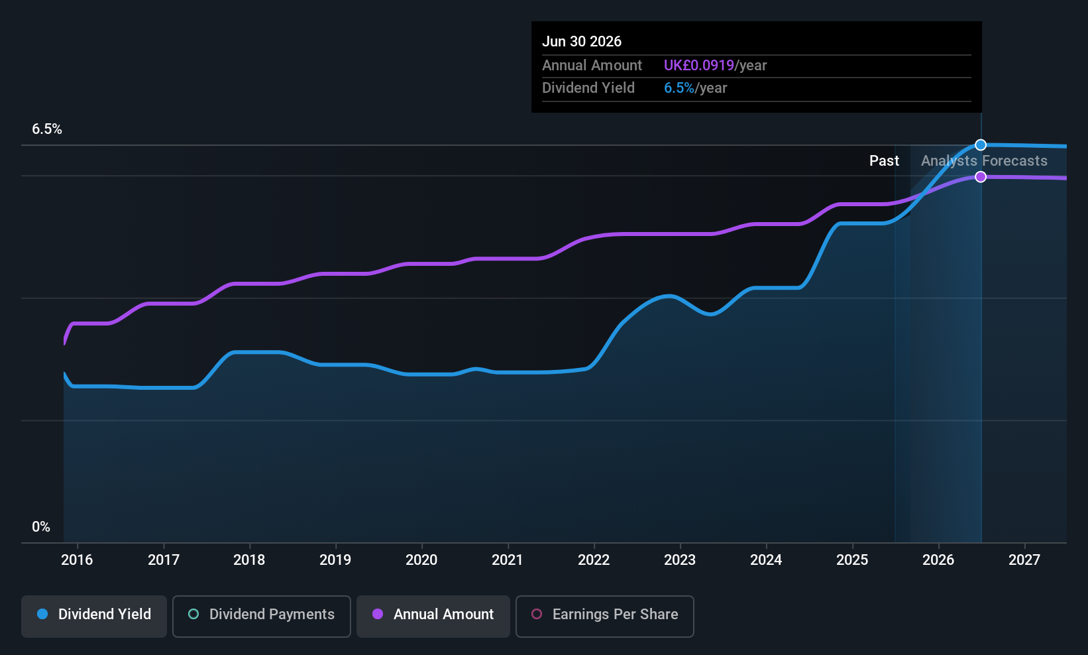The height and width of the screenshot is (655, 1088).
Task: Click the Dividend Yield tooltip row label
Action: click(588, 88)
